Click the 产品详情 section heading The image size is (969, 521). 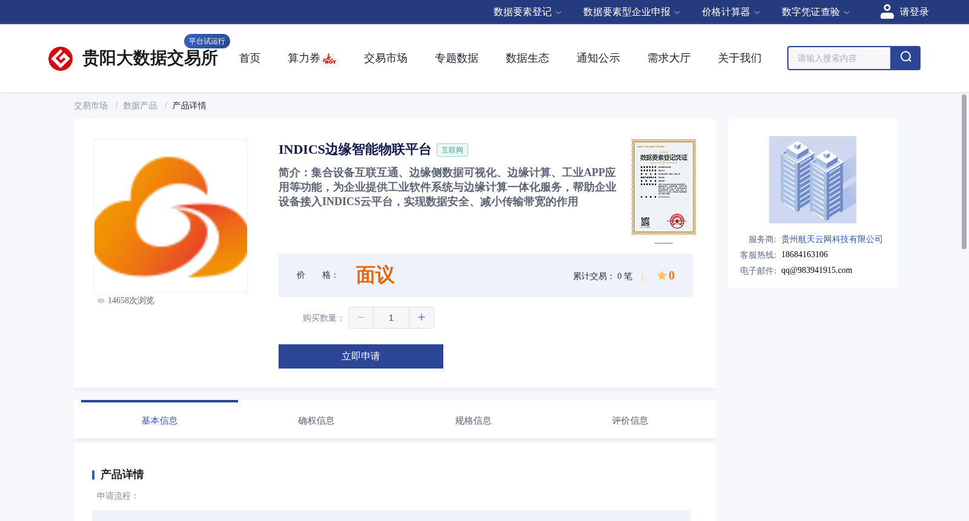[122, 474]
